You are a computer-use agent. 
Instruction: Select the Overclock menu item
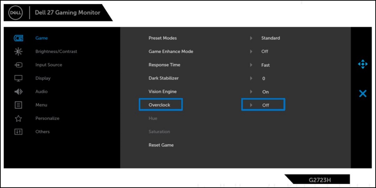point(159,105)
